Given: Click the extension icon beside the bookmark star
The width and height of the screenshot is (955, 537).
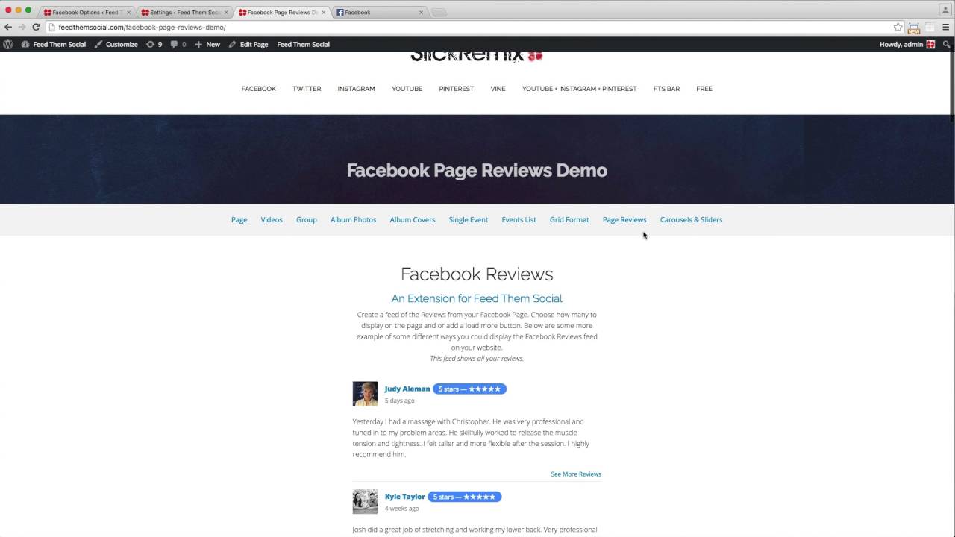Looking at the screenshot, I should point(914,28).
